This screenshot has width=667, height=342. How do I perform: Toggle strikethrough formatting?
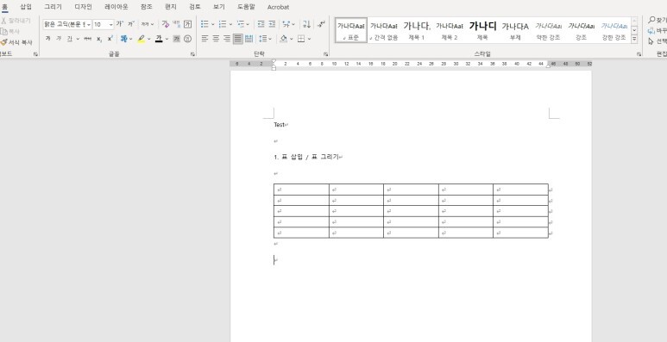[88, 39]
